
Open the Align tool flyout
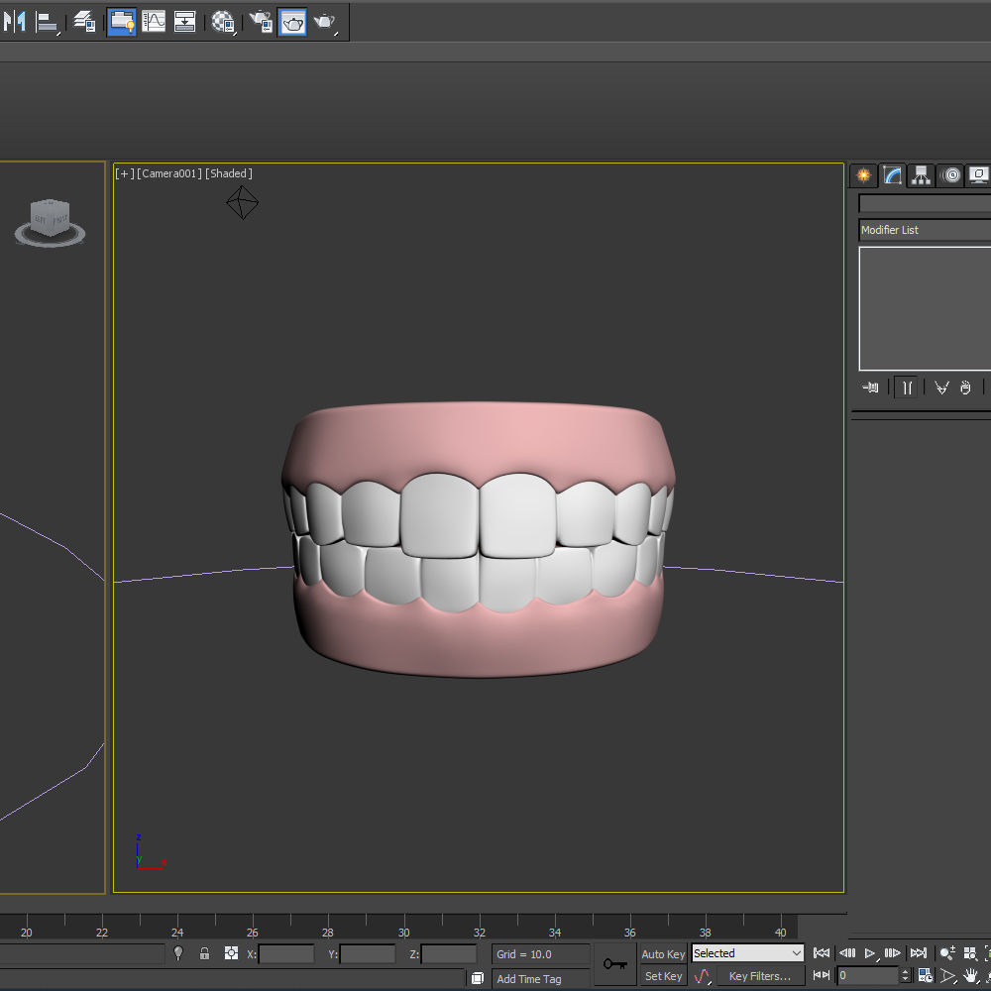click(48, 22)
